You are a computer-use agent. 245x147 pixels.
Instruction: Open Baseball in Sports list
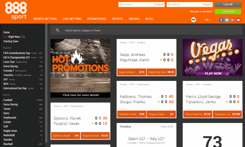coord(23,144)
